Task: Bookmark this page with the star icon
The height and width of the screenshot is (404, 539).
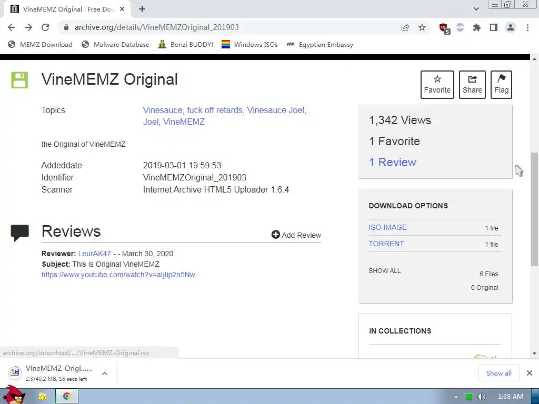Action: pos(422,27)
